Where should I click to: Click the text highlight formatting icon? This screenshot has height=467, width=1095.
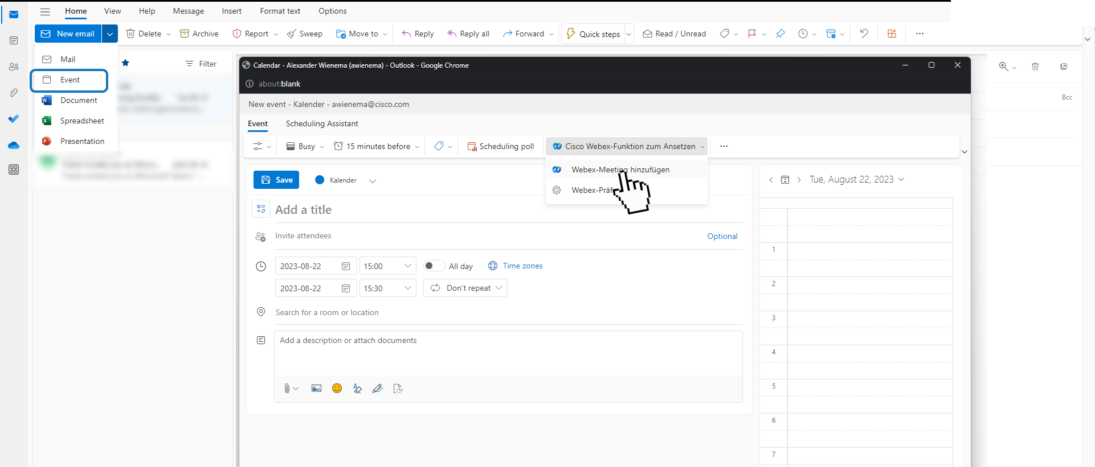pos(357,389)
